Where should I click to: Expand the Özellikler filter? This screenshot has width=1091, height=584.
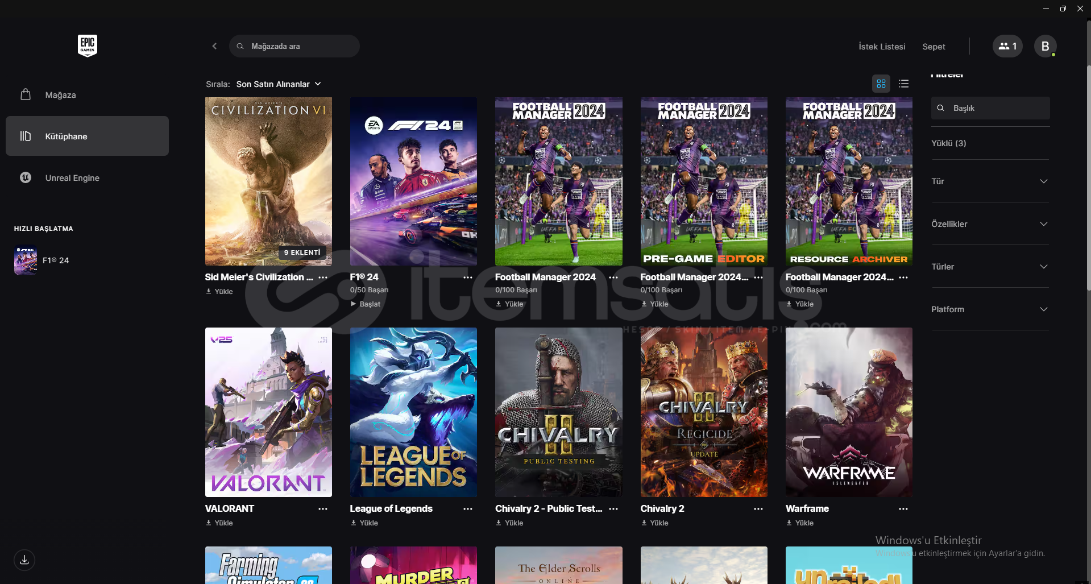(990, 224)
